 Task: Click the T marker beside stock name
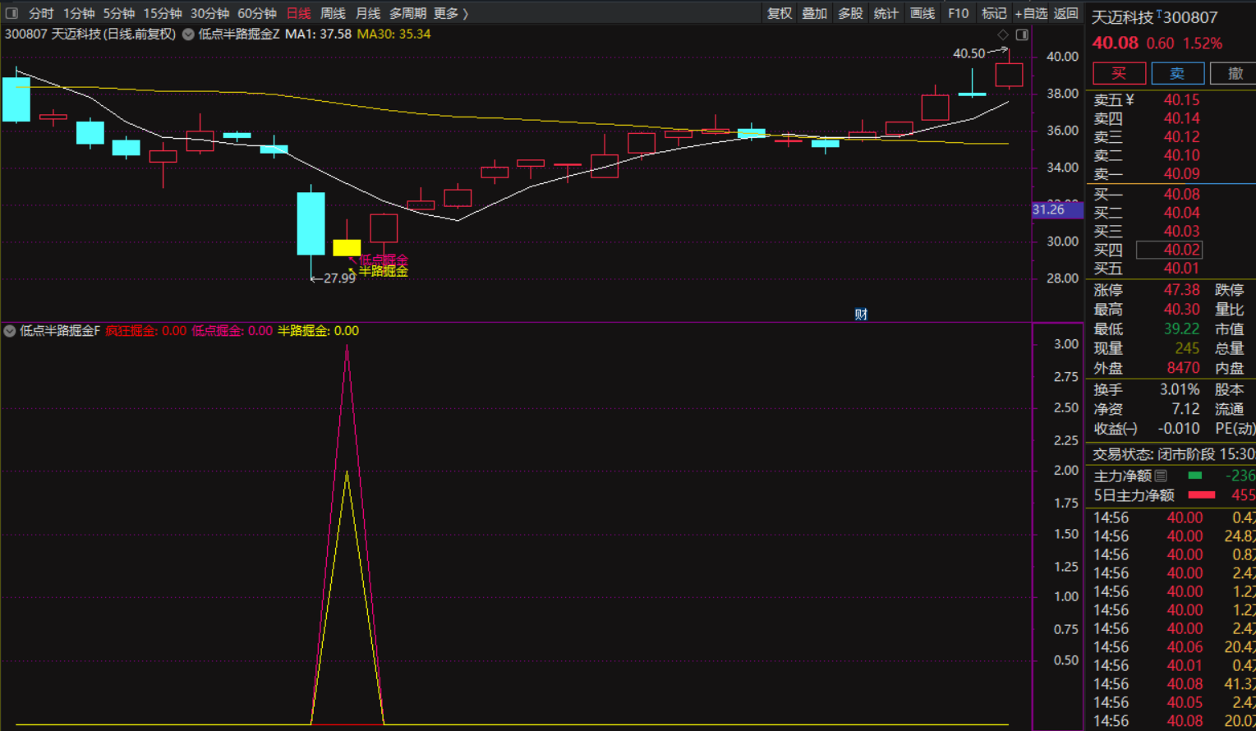pos(1159,14)
